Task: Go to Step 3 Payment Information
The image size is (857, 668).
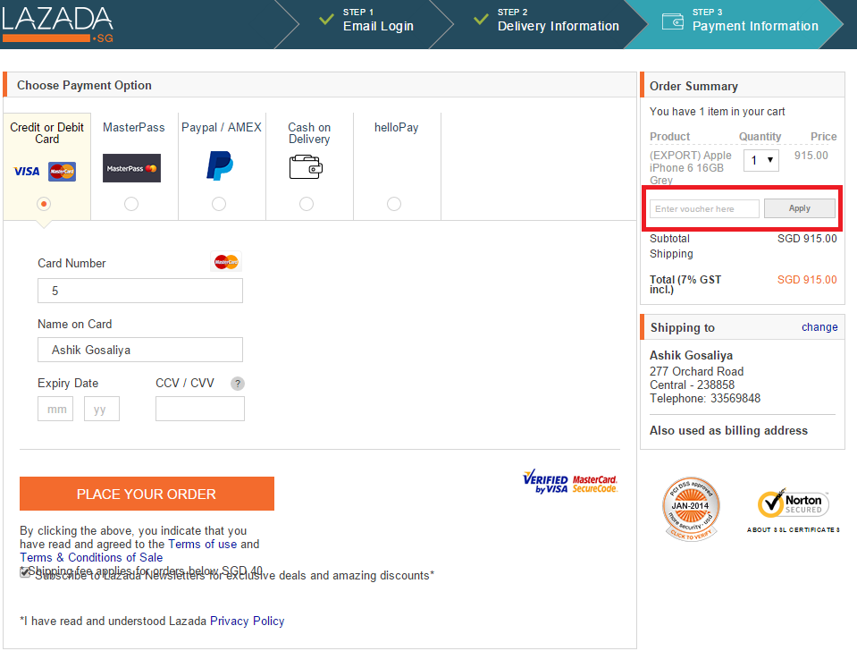Action: coord(755,21)
